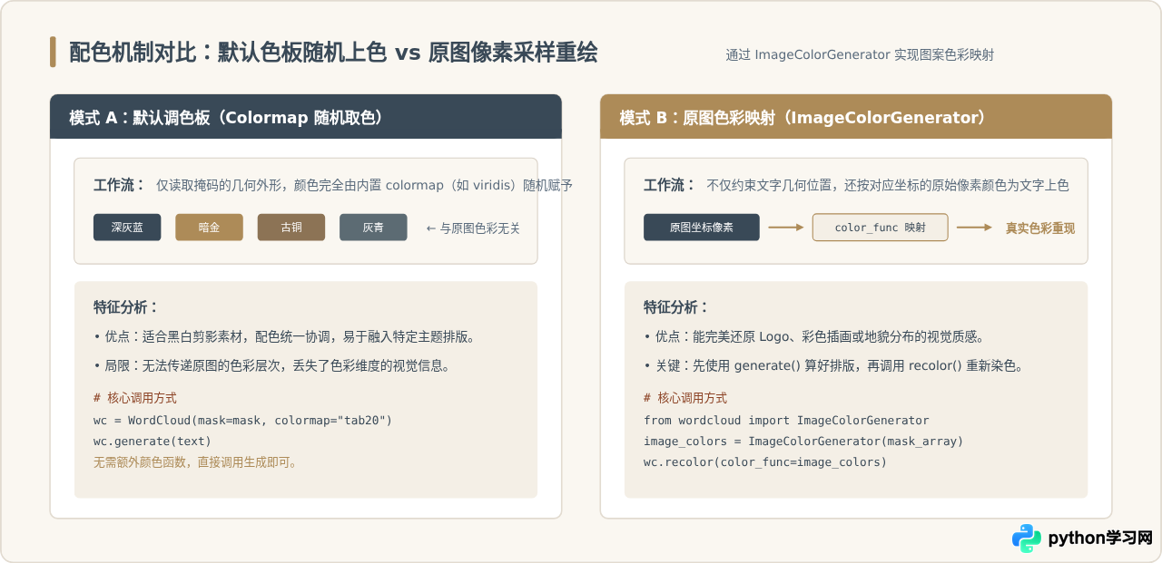
Task: Click # 核心调用方式 comment in Mode B
Action: (685, 398)
